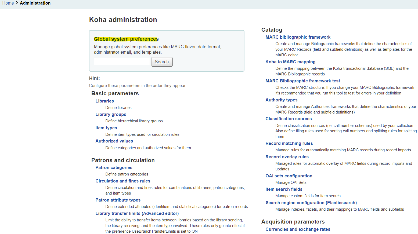Open Item search fields
The height and width of the screenshot is (234, 418).
(x=284, y=189)
